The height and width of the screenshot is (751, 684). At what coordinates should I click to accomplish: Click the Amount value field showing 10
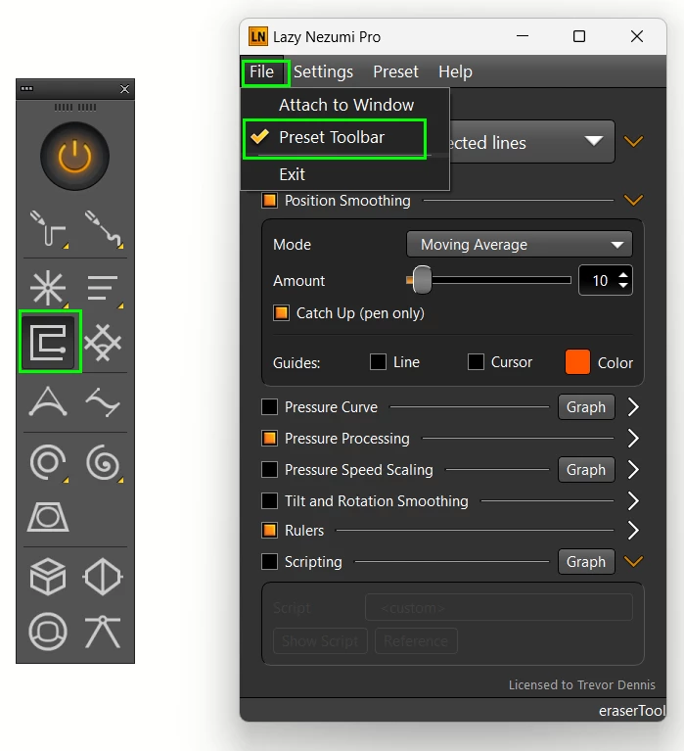[x=599, y=280]
